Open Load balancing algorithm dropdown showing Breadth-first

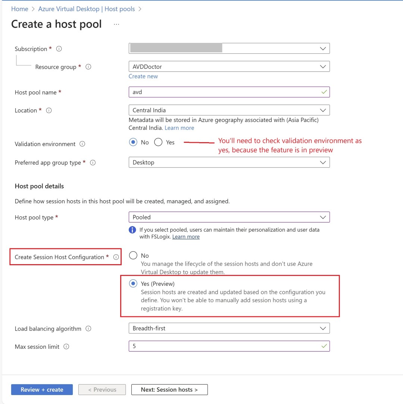(229, 328)
